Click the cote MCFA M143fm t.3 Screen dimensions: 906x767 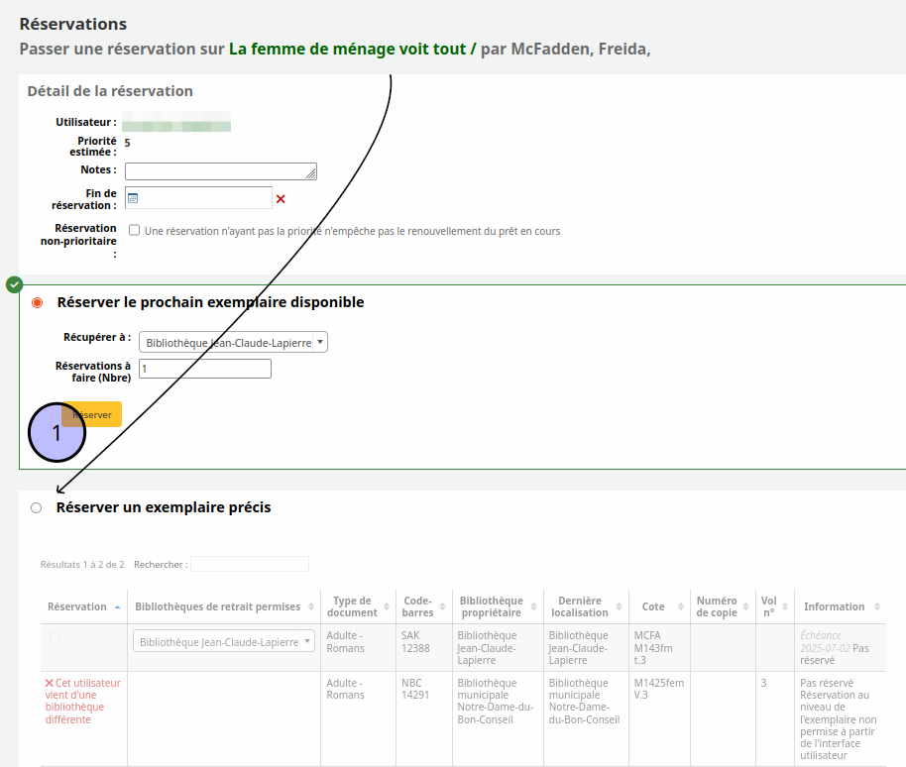(653, 647)
